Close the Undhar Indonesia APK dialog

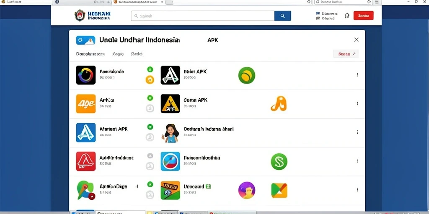click(x=356, y=40)
